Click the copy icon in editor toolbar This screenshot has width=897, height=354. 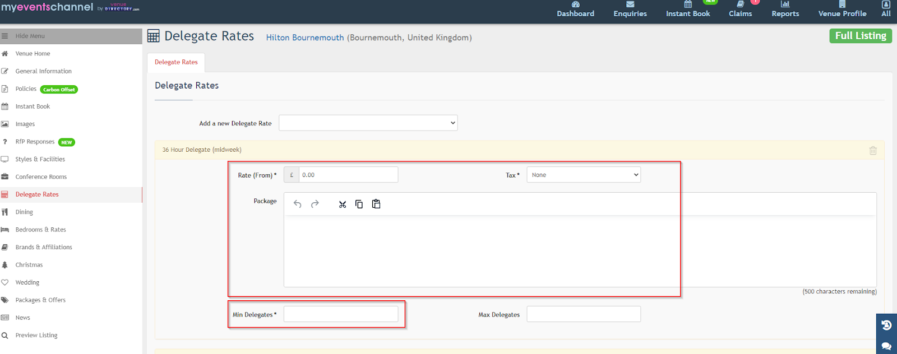[x=359, y=204]
